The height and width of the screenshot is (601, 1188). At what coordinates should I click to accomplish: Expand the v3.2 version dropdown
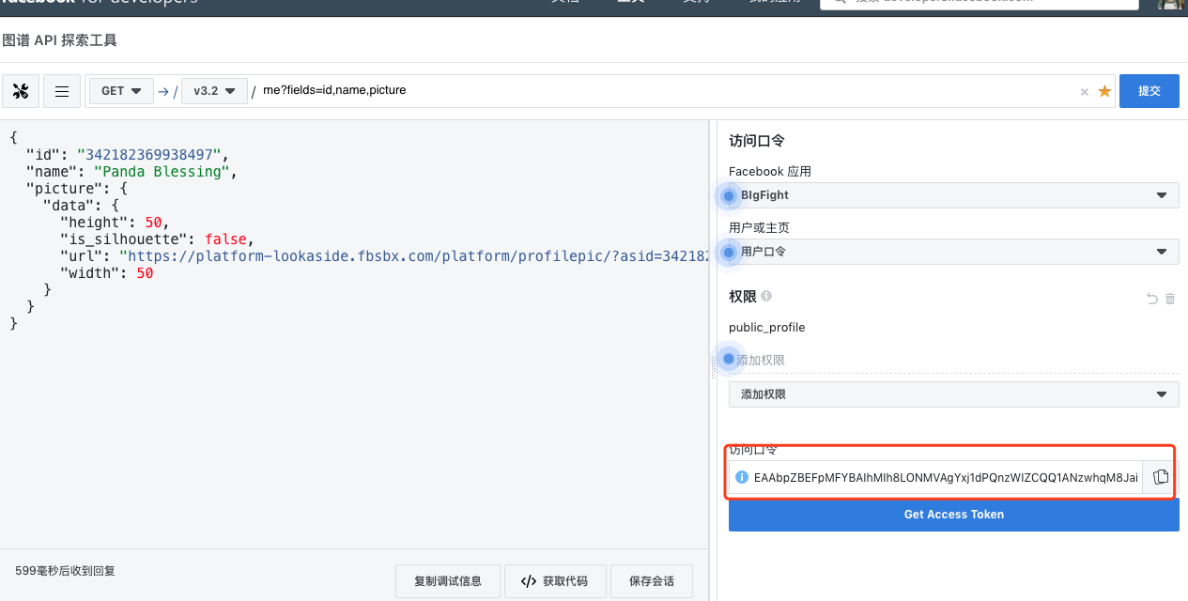click(x=214, y=91)
